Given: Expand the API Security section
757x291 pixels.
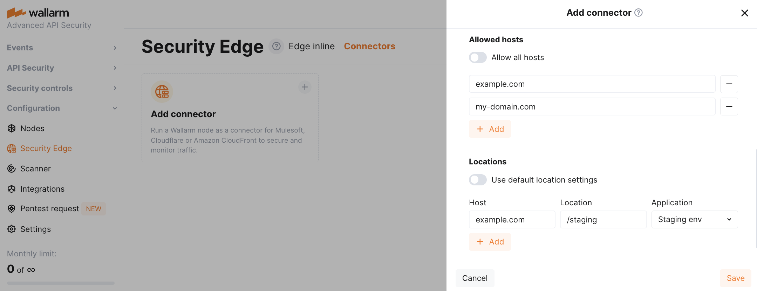Looking at the screenshot, I should tap(62, 68).
